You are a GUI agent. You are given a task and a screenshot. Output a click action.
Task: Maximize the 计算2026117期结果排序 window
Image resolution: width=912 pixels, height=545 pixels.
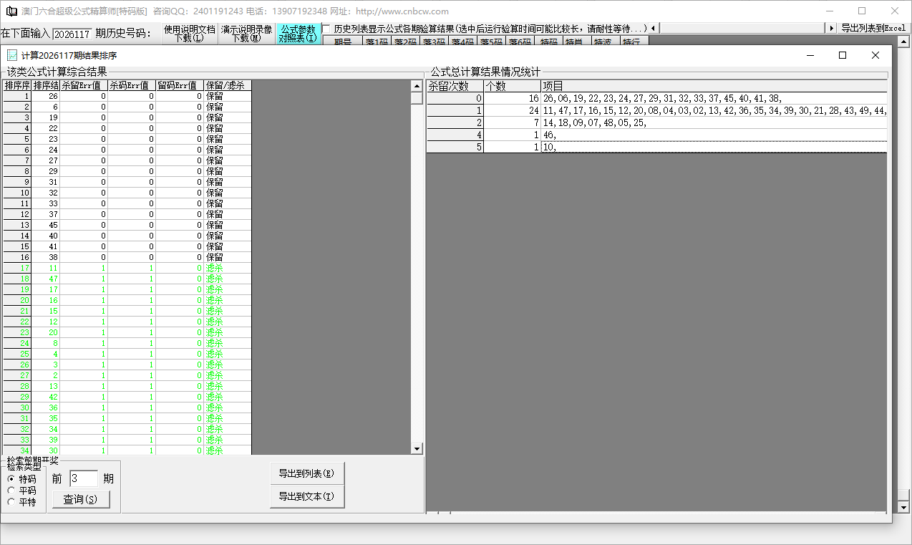coord(843,55)
